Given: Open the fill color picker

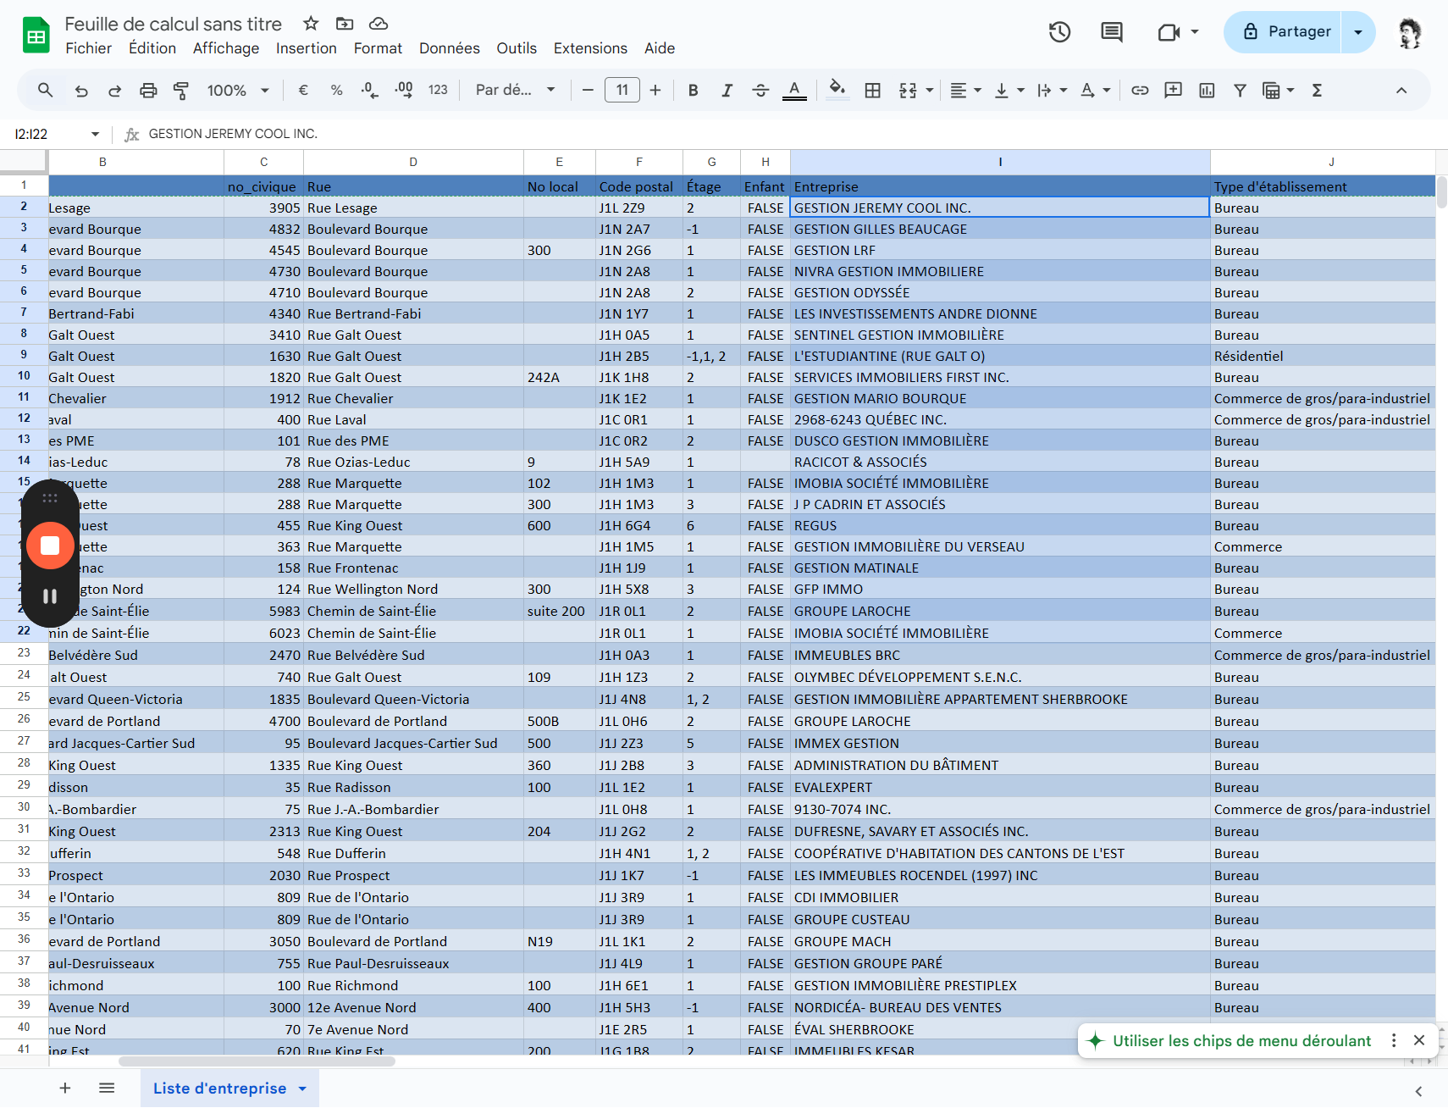Looking at the screenshot, I should click(x=837, y=90).
